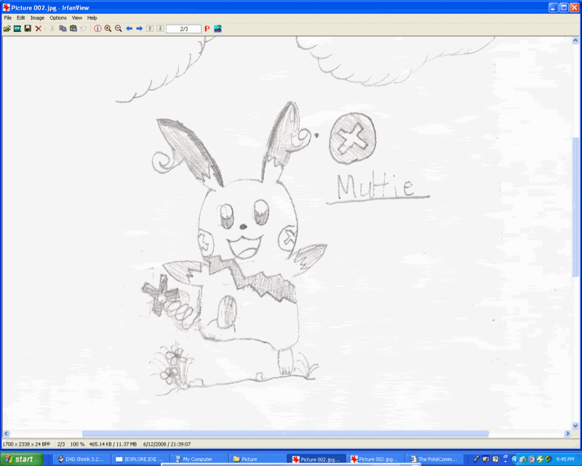This screenshot has height=466, width=582.
Task: Click the red X Delete file icon
Action: (39, 28)
